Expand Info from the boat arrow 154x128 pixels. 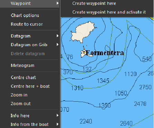[x=57, y=124]
